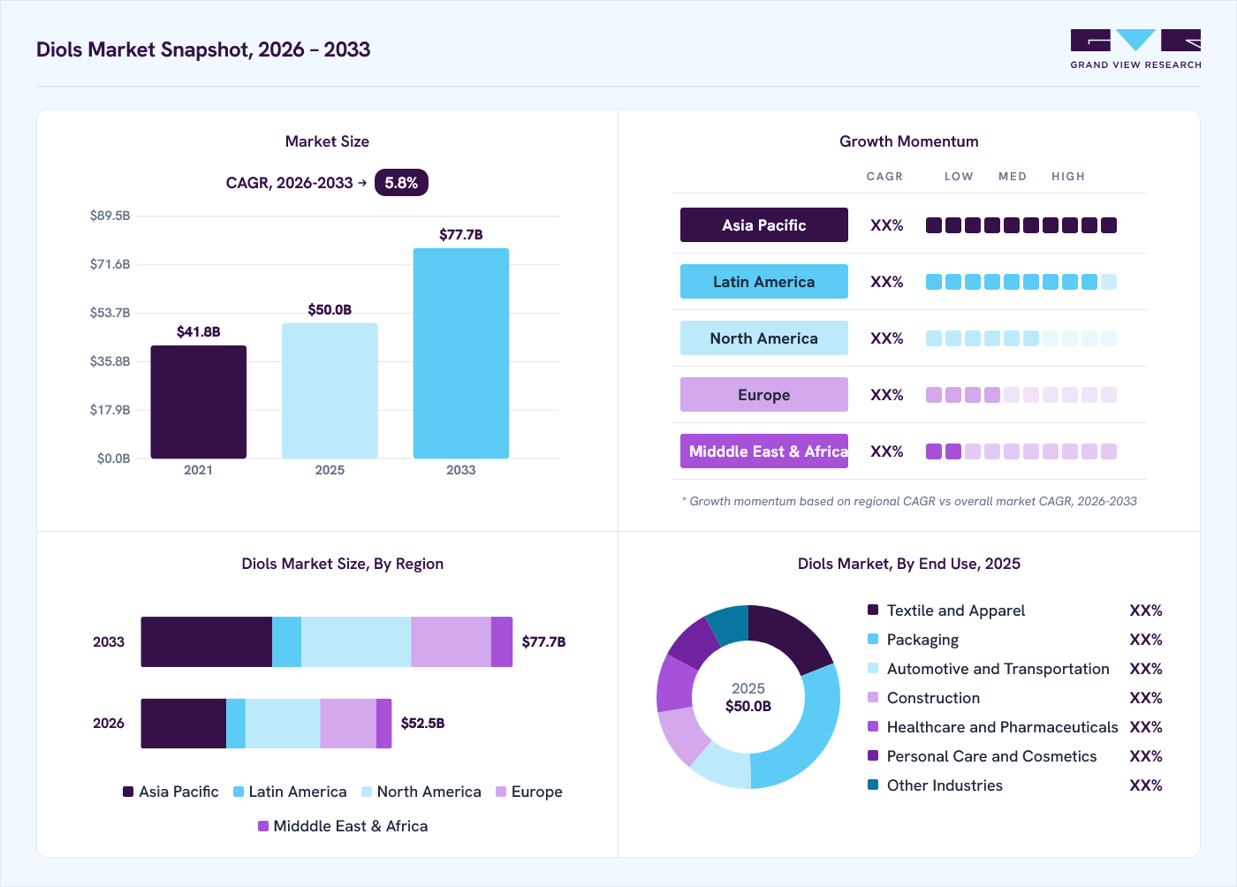Click the Diols Market Snapshot title
This screenshot has width=1237, height=887.
(203, 49)
